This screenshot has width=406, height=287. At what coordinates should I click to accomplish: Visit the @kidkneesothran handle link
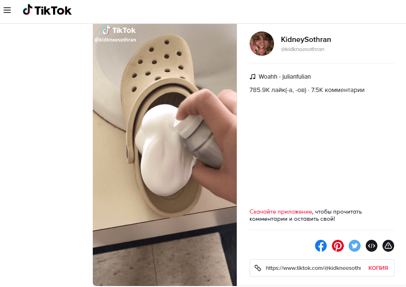click(302, 49)
